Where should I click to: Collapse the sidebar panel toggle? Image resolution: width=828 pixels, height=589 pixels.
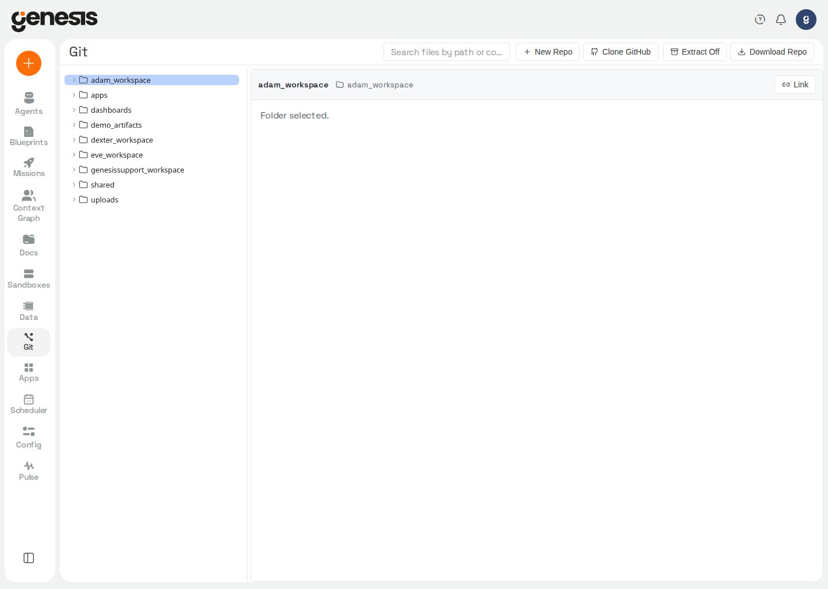29,558
